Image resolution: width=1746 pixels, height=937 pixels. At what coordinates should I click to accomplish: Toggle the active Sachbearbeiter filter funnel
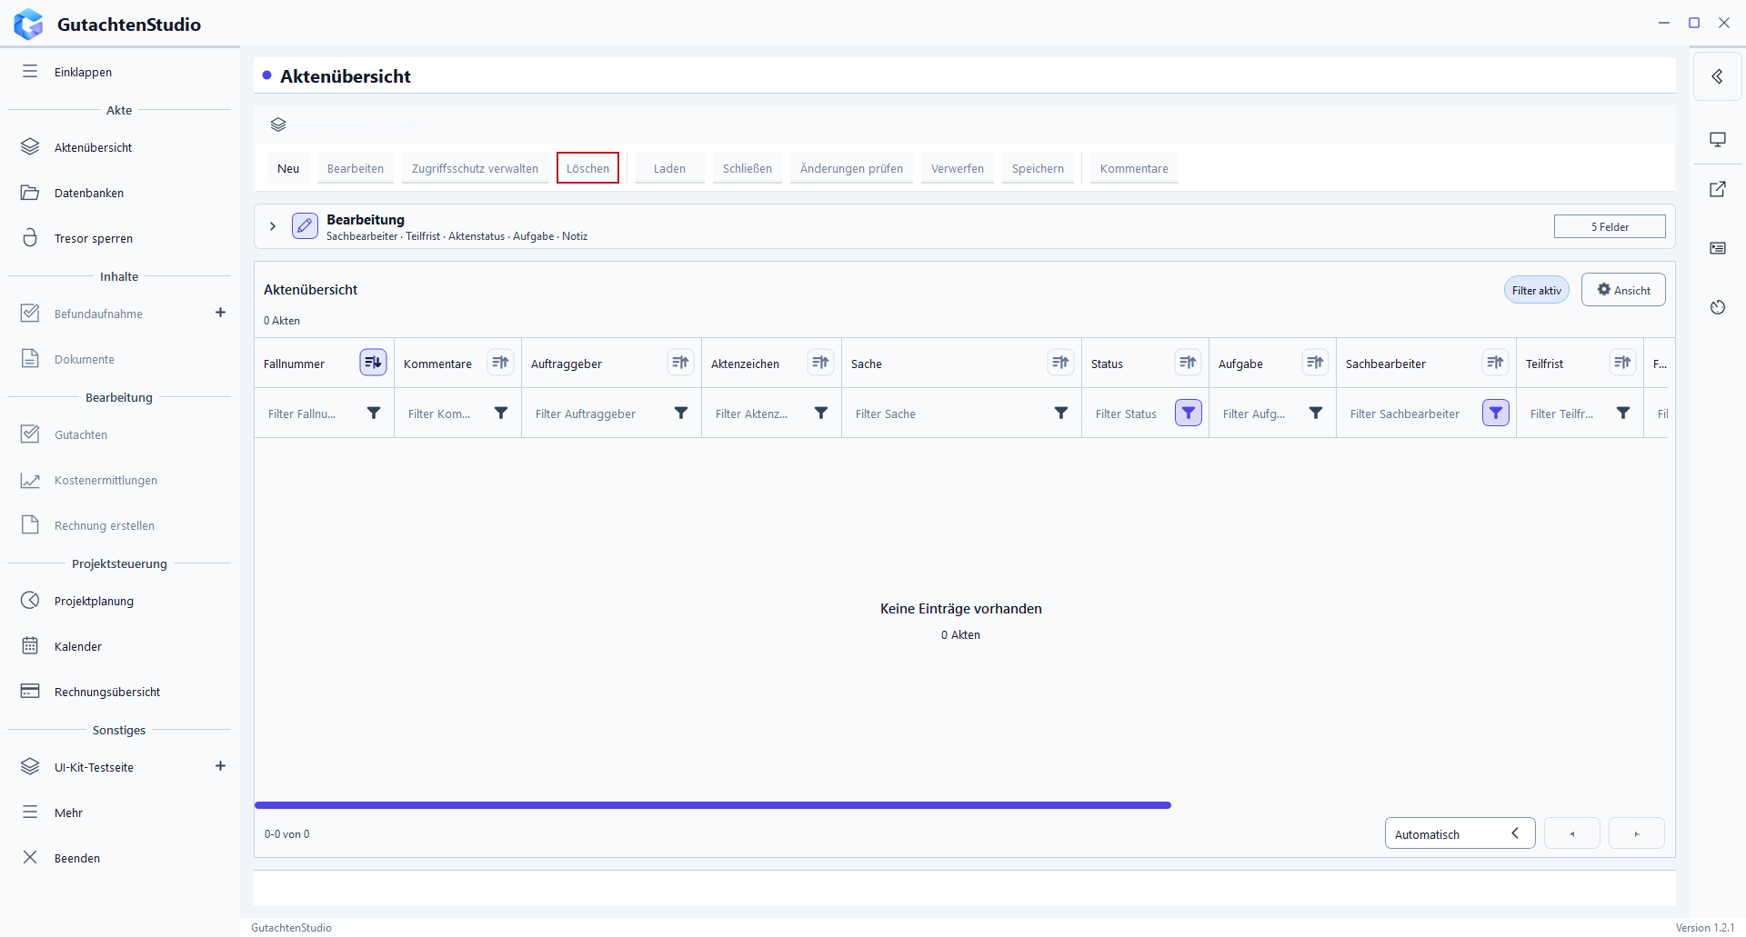coord(1495,413)
